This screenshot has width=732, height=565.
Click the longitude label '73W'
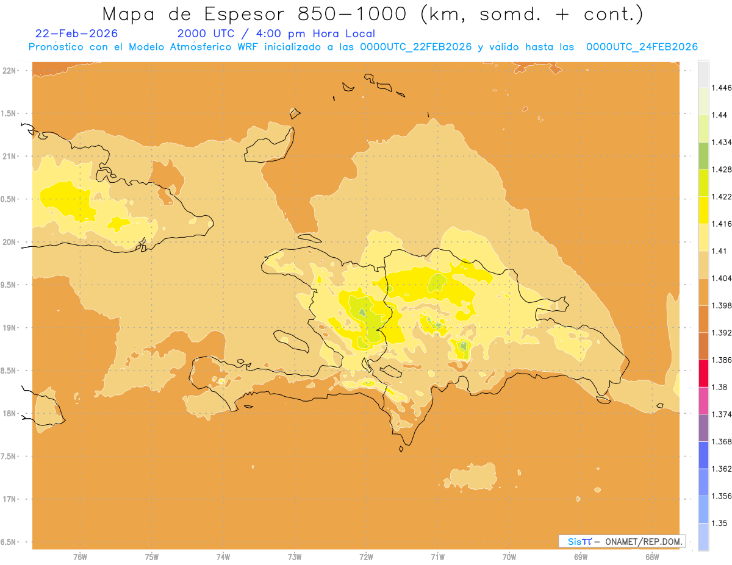click(x=295, y=557)
